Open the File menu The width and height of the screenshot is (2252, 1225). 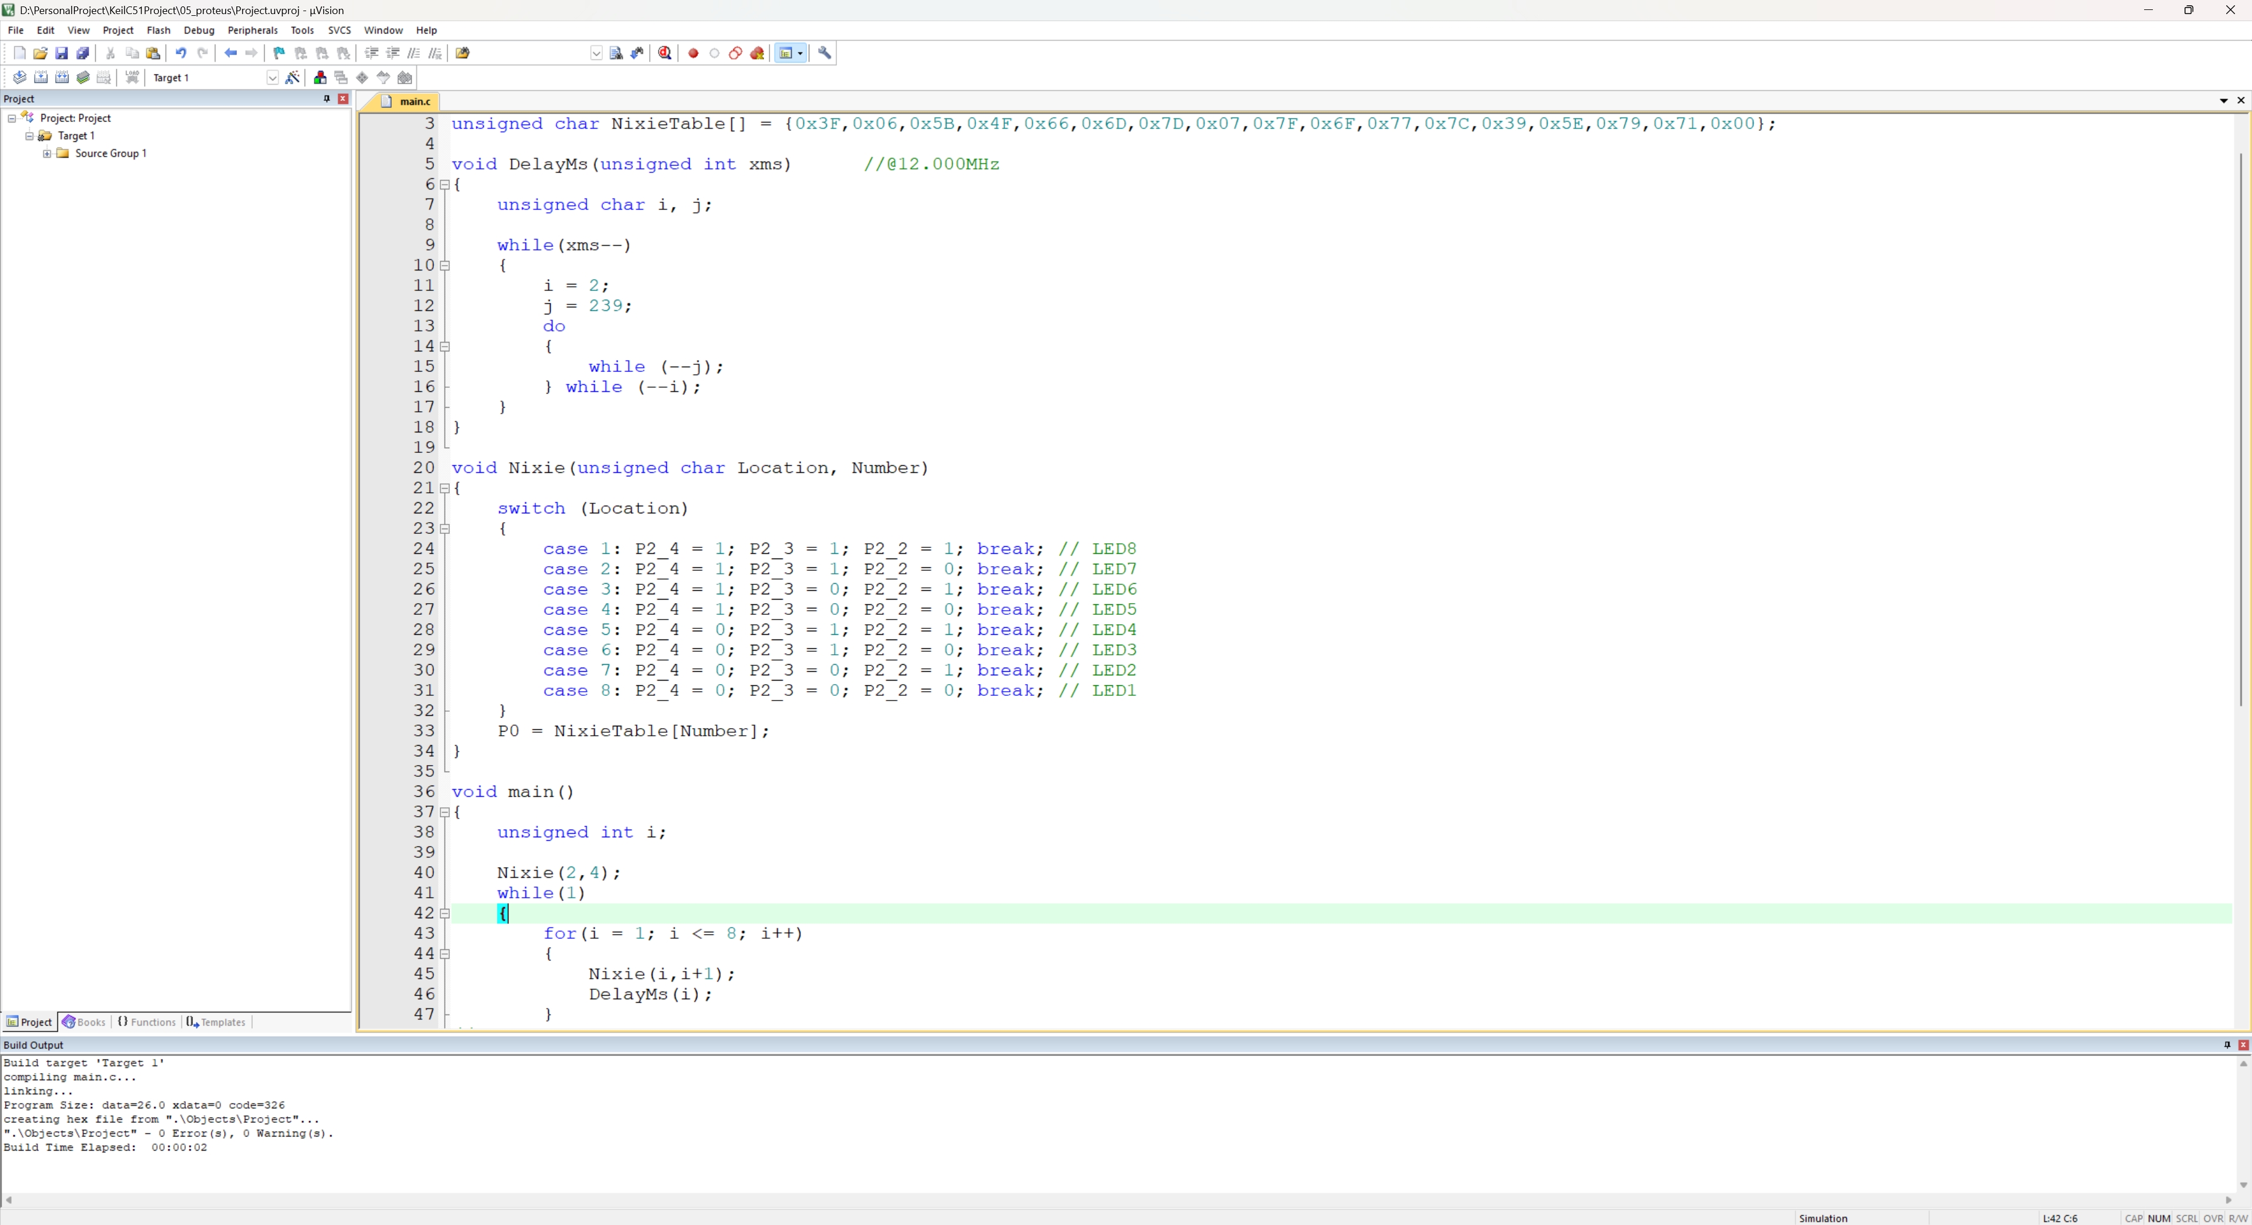point(16,30)
